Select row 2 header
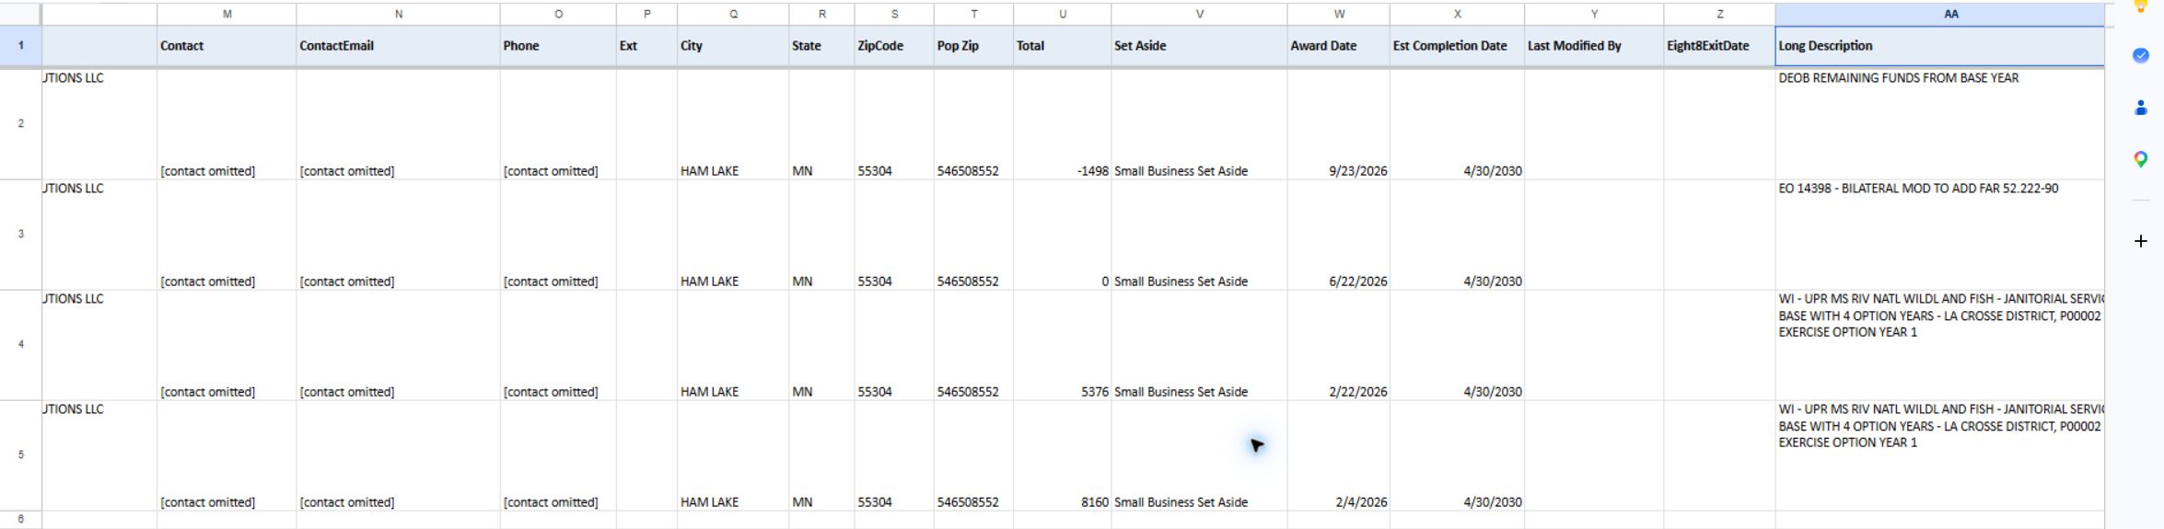2164x529 pixels. point(20,123)
